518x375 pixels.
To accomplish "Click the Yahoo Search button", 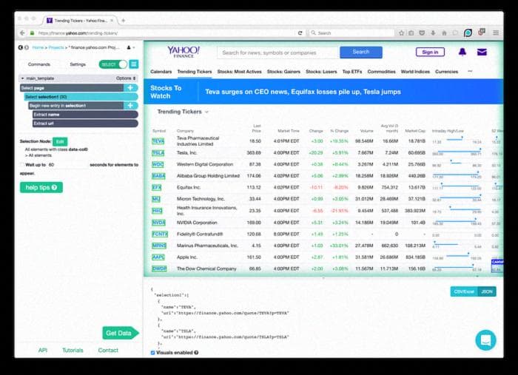I will (x=361, y=53).
